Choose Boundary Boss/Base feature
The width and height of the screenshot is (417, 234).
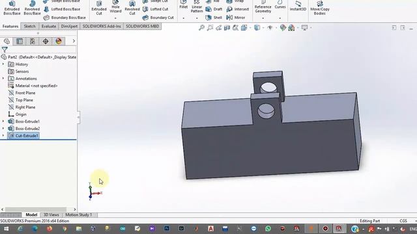click(65, 18)
